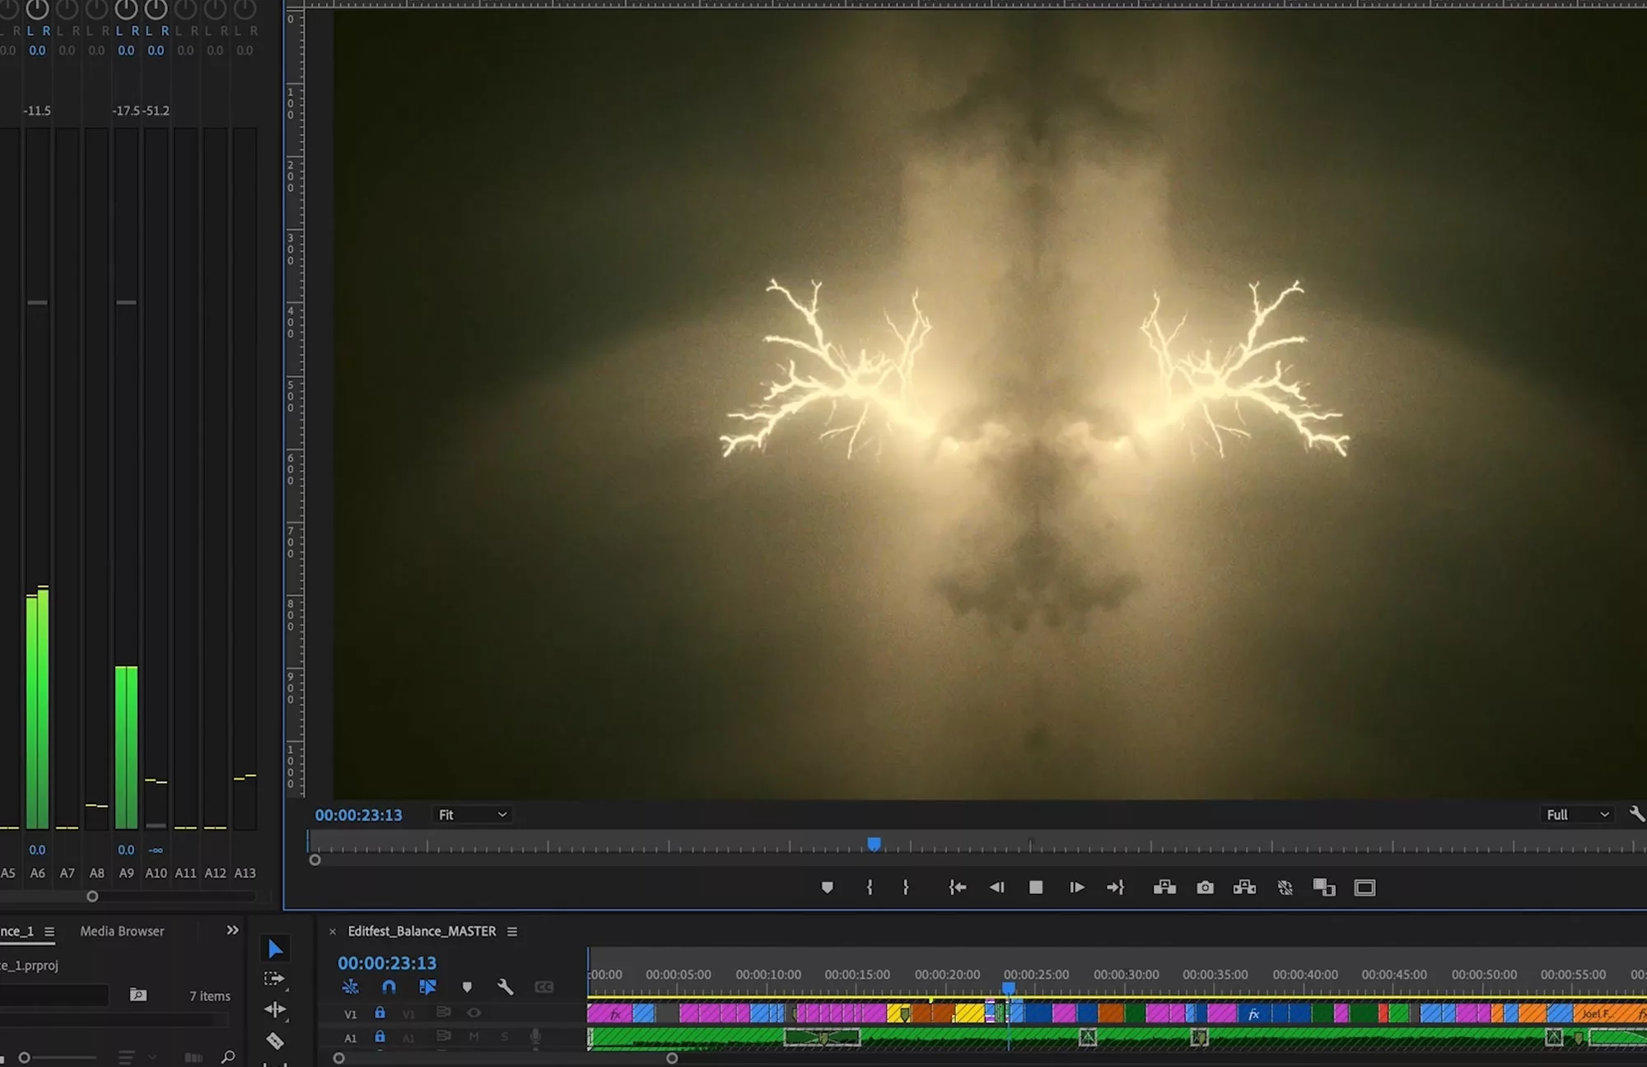Step forward one frame
The image size is (1647, 1067).
click(1076, 888)
